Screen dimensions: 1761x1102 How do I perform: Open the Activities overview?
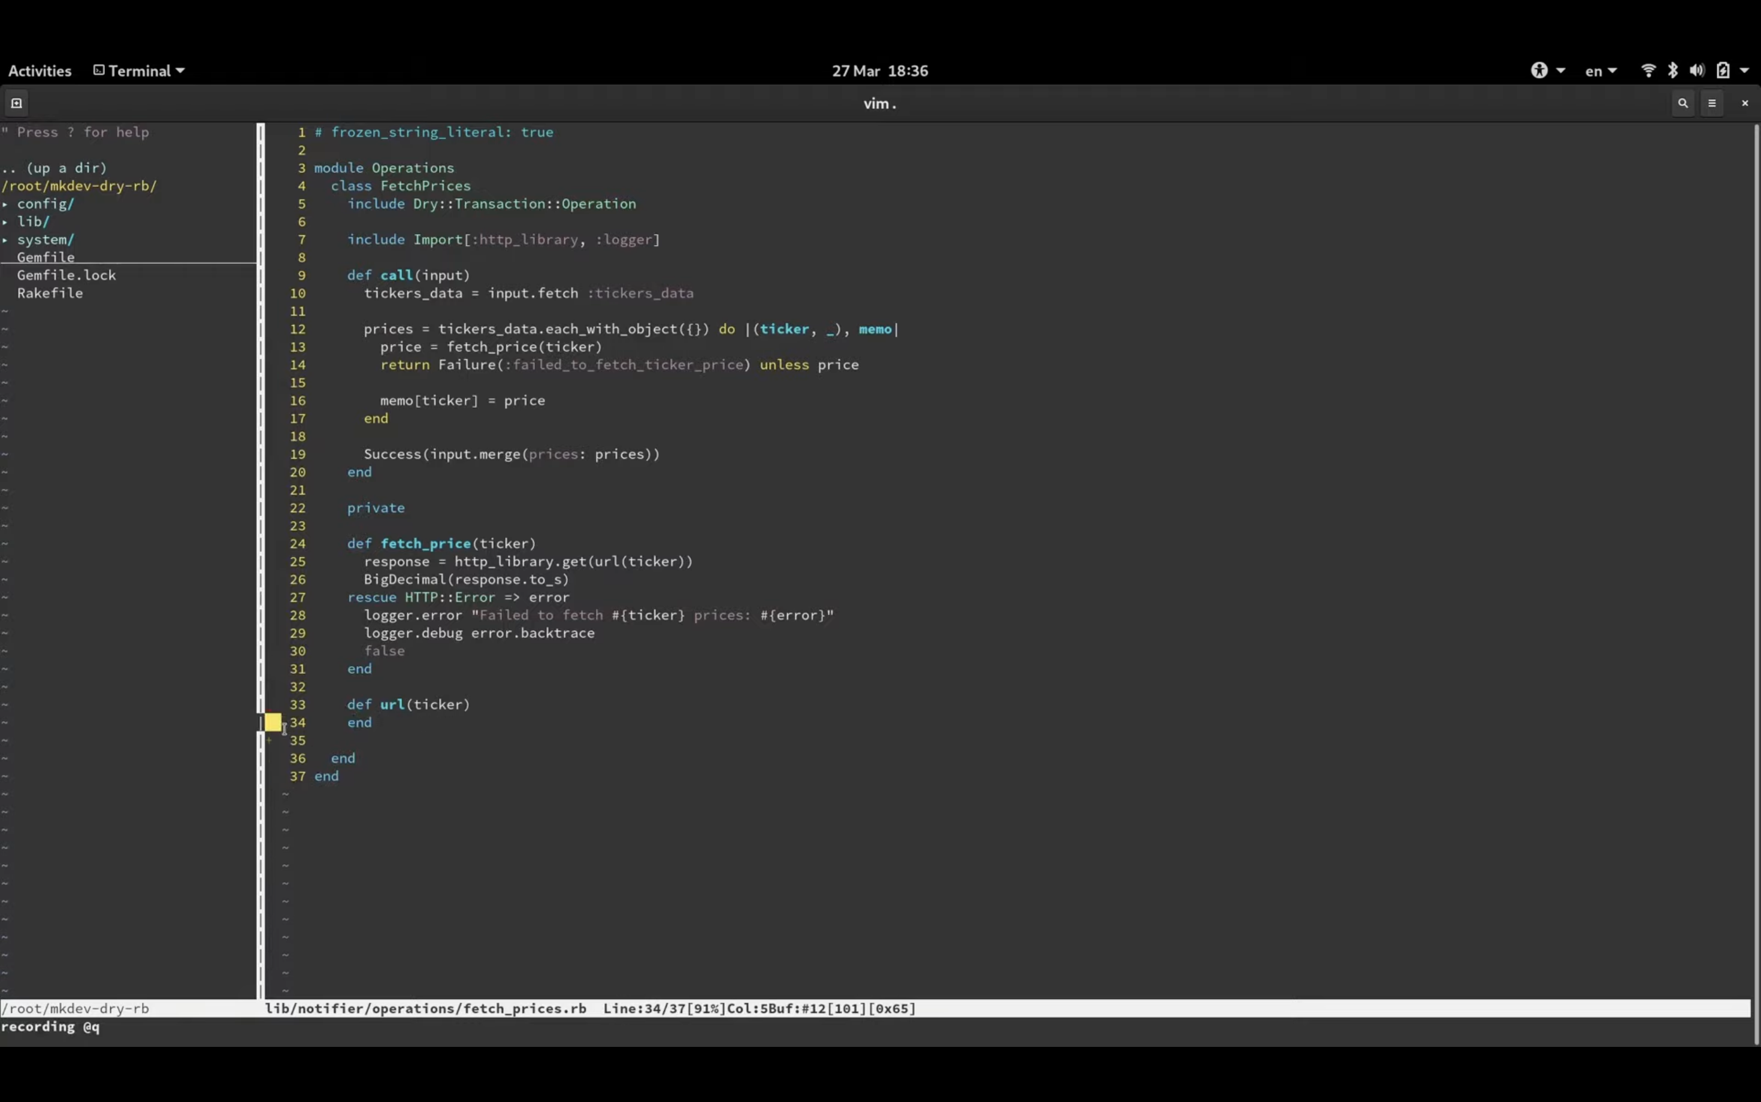[40, 71]
